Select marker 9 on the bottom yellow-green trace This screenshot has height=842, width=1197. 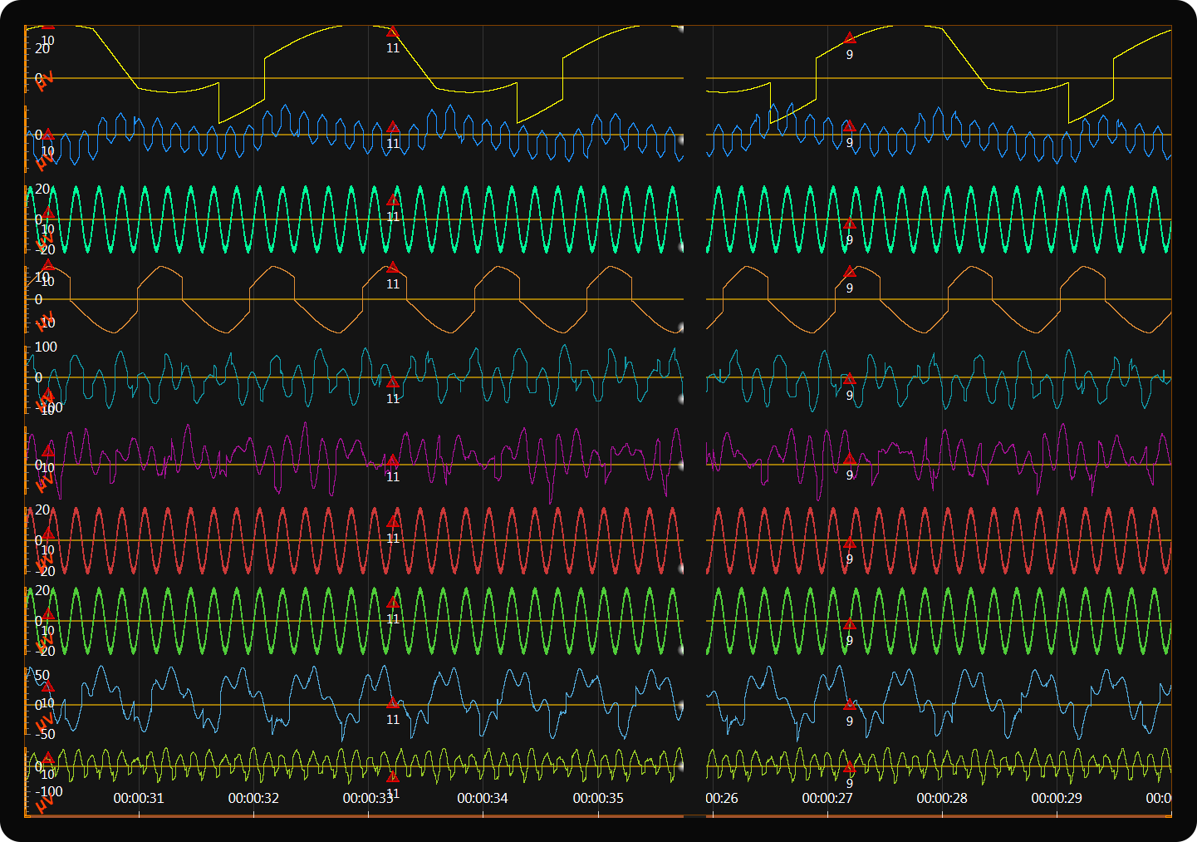pyautogui.click(x=850, y=768)
